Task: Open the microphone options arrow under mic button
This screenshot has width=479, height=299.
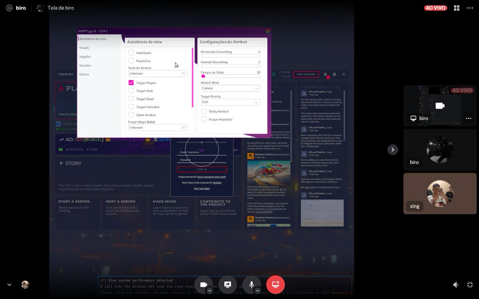Action: tap(257, 291)
